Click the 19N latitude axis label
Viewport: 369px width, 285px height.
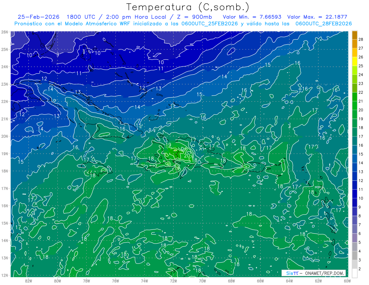(x=4, y=153)
